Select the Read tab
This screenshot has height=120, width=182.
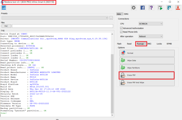click(x=129, y=44)
